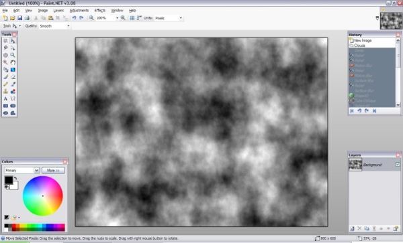
Task: Click the Save icon in toolbar
Action: (19, 18)
